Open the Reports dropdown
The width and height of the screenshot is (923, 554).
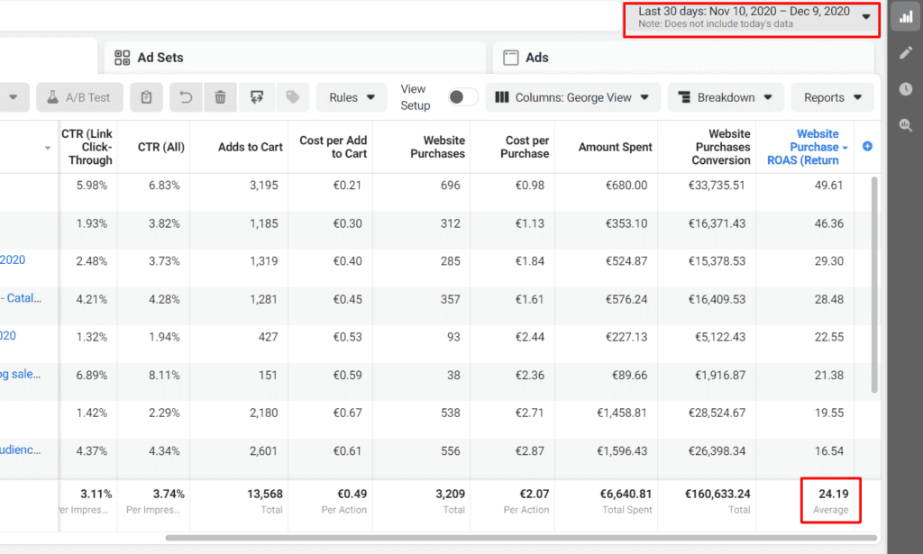point(832,97)
